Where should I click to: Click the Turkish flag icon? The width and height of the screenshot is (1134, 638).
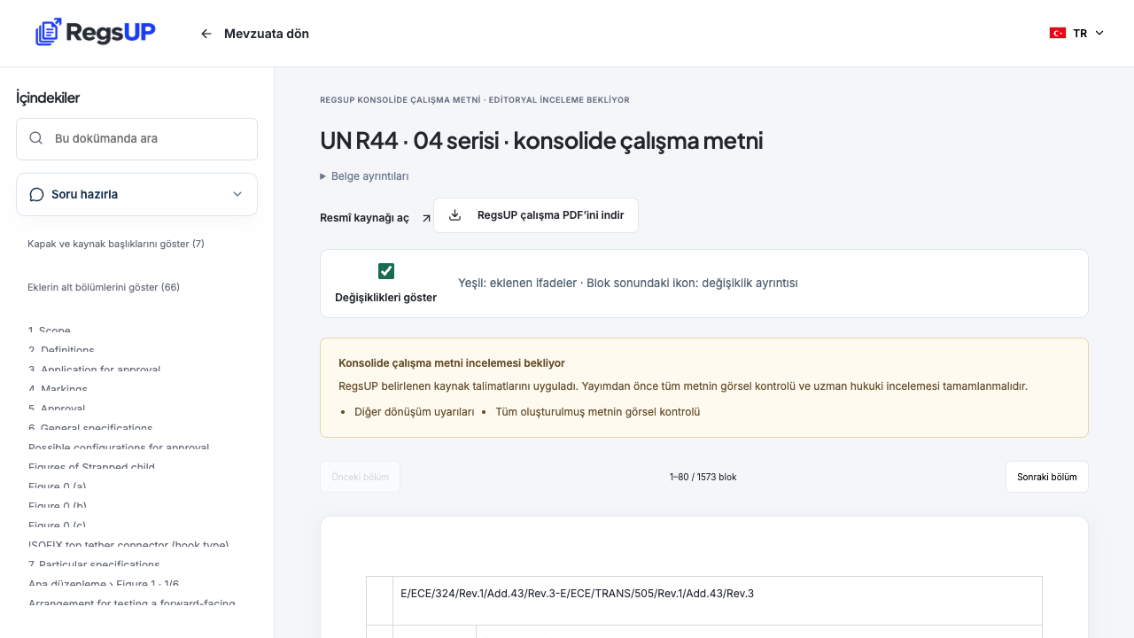1058,33
